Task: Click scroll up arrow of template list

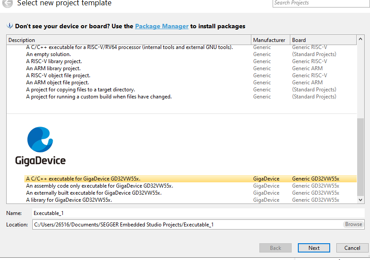Action: 360,39
